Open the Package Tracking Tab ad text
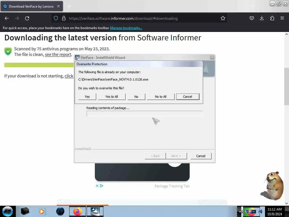Viewport: 289px width, 217px height. coord(172,186)
